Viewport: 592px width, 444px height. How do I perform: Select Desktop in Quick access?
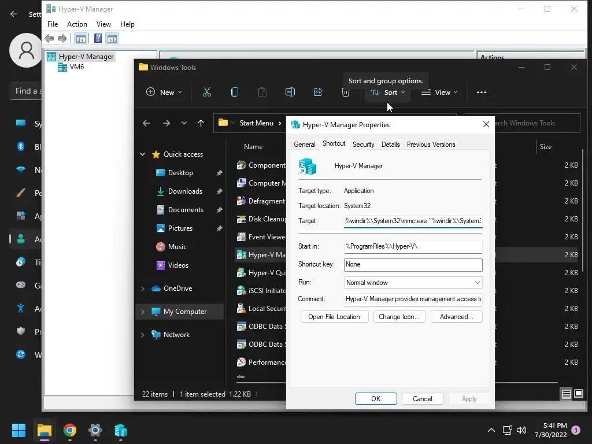pos(180,173)
